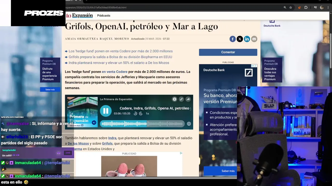This screenshot has height=186, width=332.
Task: Open Chrome three-dot menu
Action: pos(328,7)
